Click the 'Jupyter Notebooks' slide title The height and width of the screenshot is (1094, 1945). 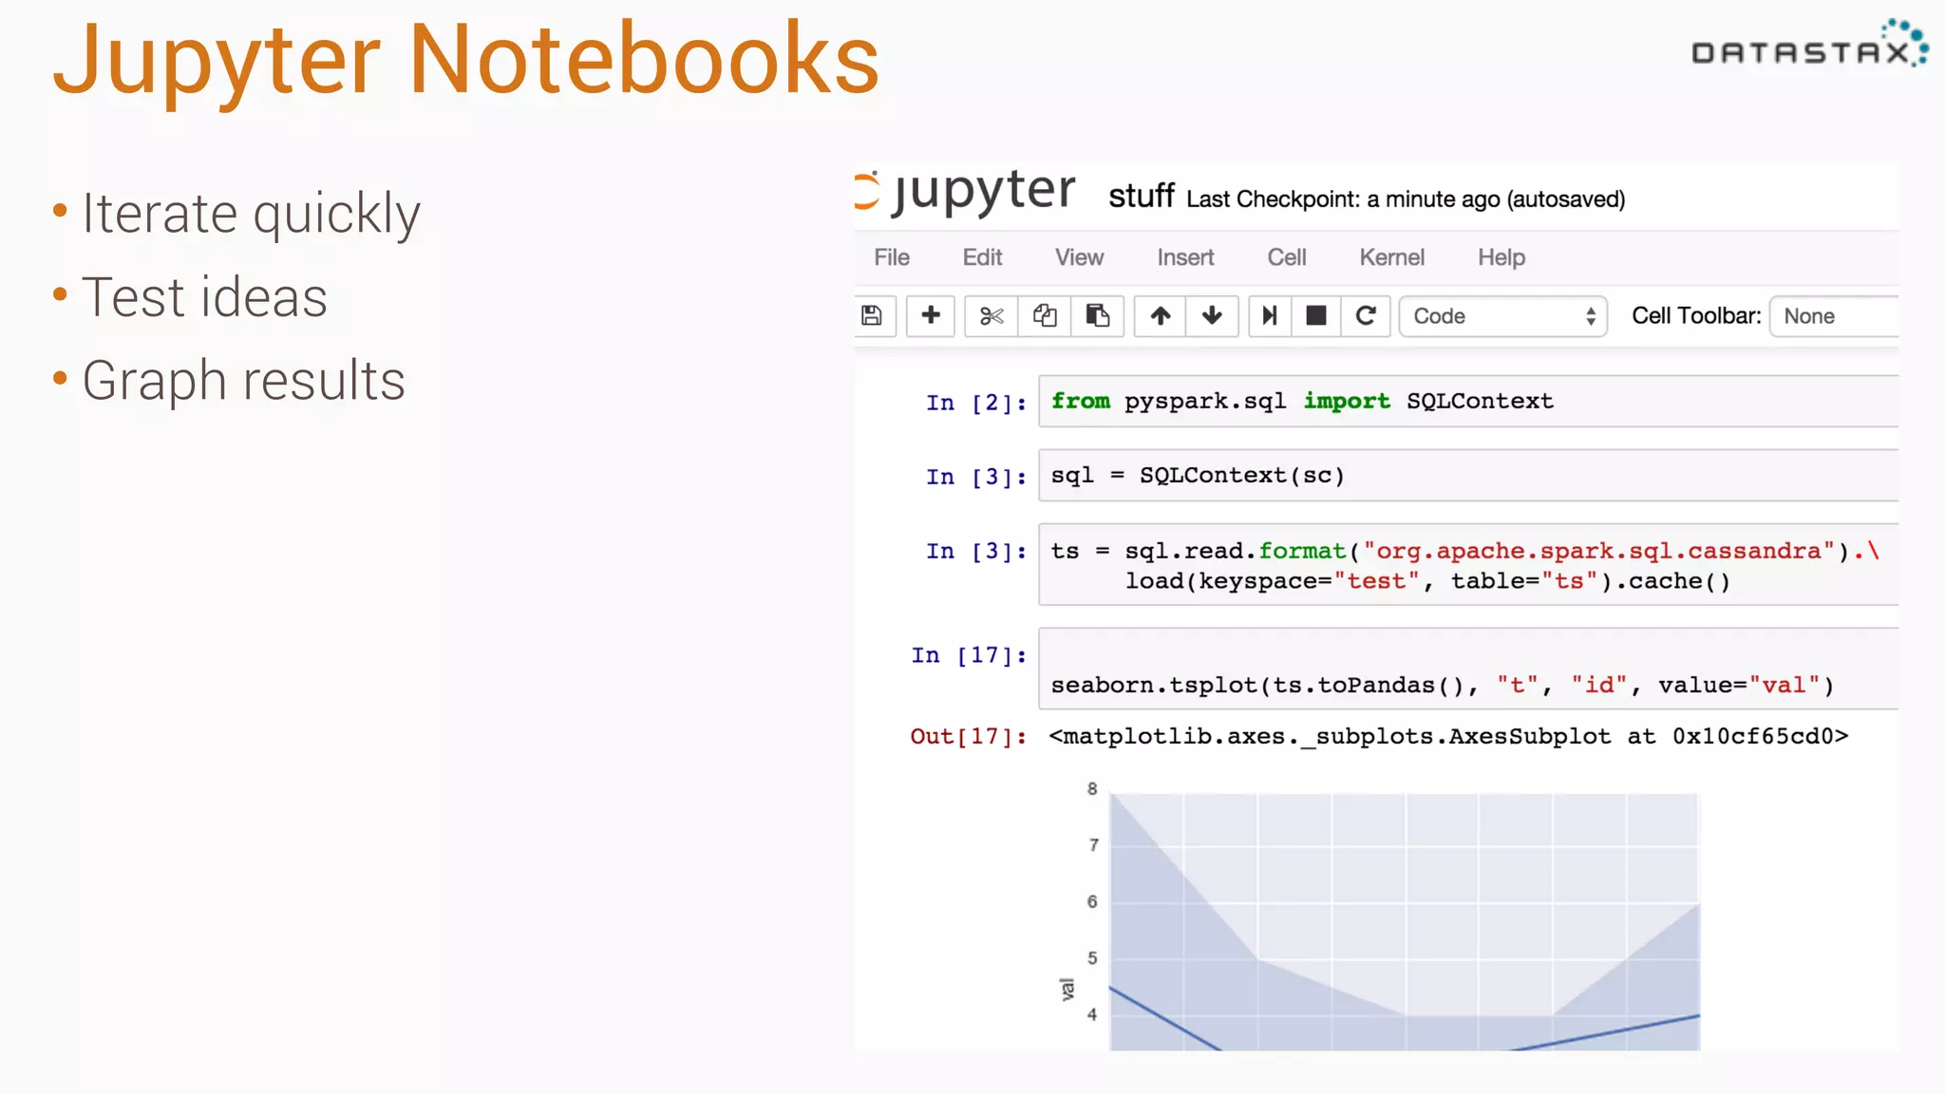point(466,61)
